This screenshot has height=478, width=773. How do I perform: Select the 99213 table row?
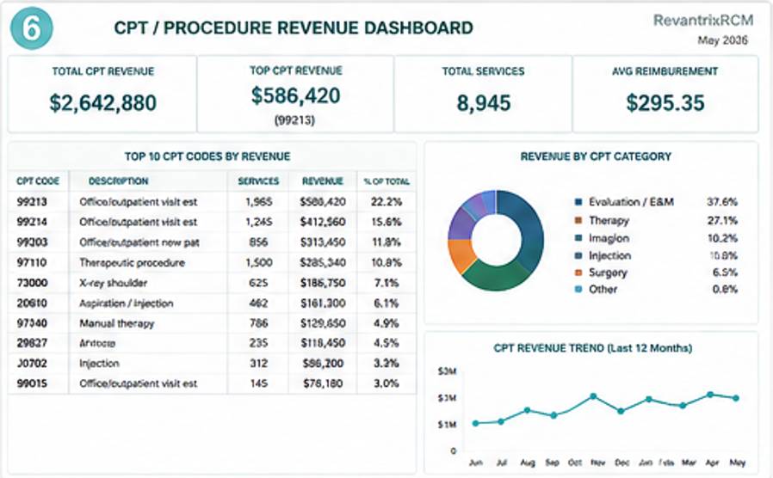click(212, 202)
